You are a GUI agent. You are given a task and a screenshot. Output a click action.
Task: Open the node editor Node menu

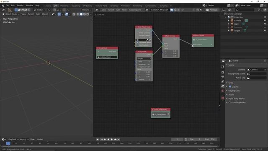click(124, 10)
